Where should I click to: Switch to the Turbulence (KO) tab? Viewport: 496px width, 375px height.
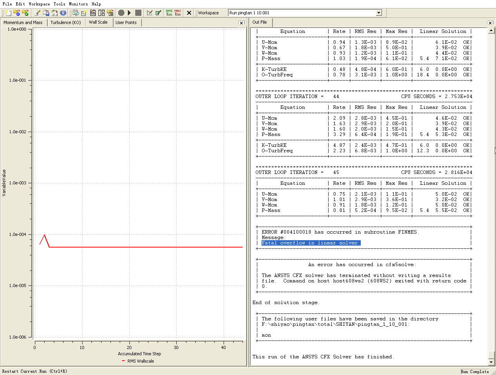[66, 22]
